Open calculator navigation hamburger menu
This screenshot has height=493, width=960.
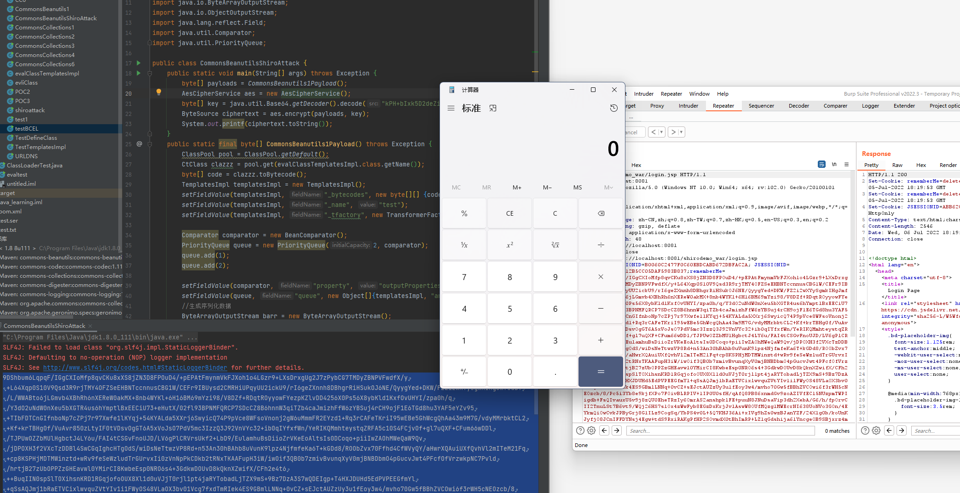tap(451, 108)
